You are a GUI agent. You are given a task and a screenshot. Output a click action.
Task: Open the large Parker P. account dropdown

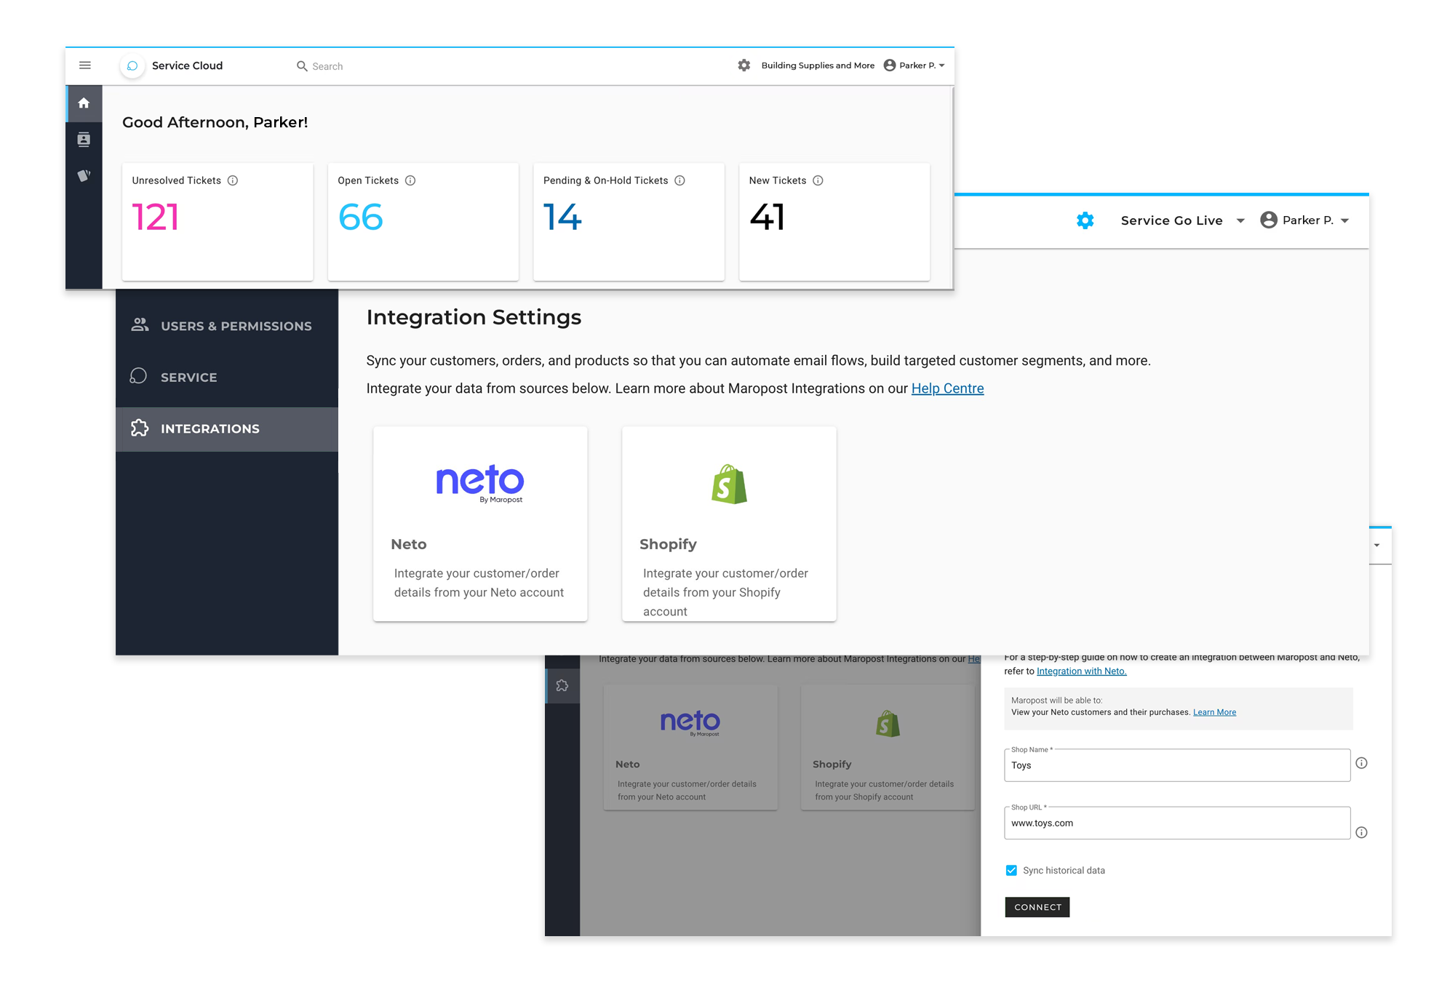click(1307, 220)
